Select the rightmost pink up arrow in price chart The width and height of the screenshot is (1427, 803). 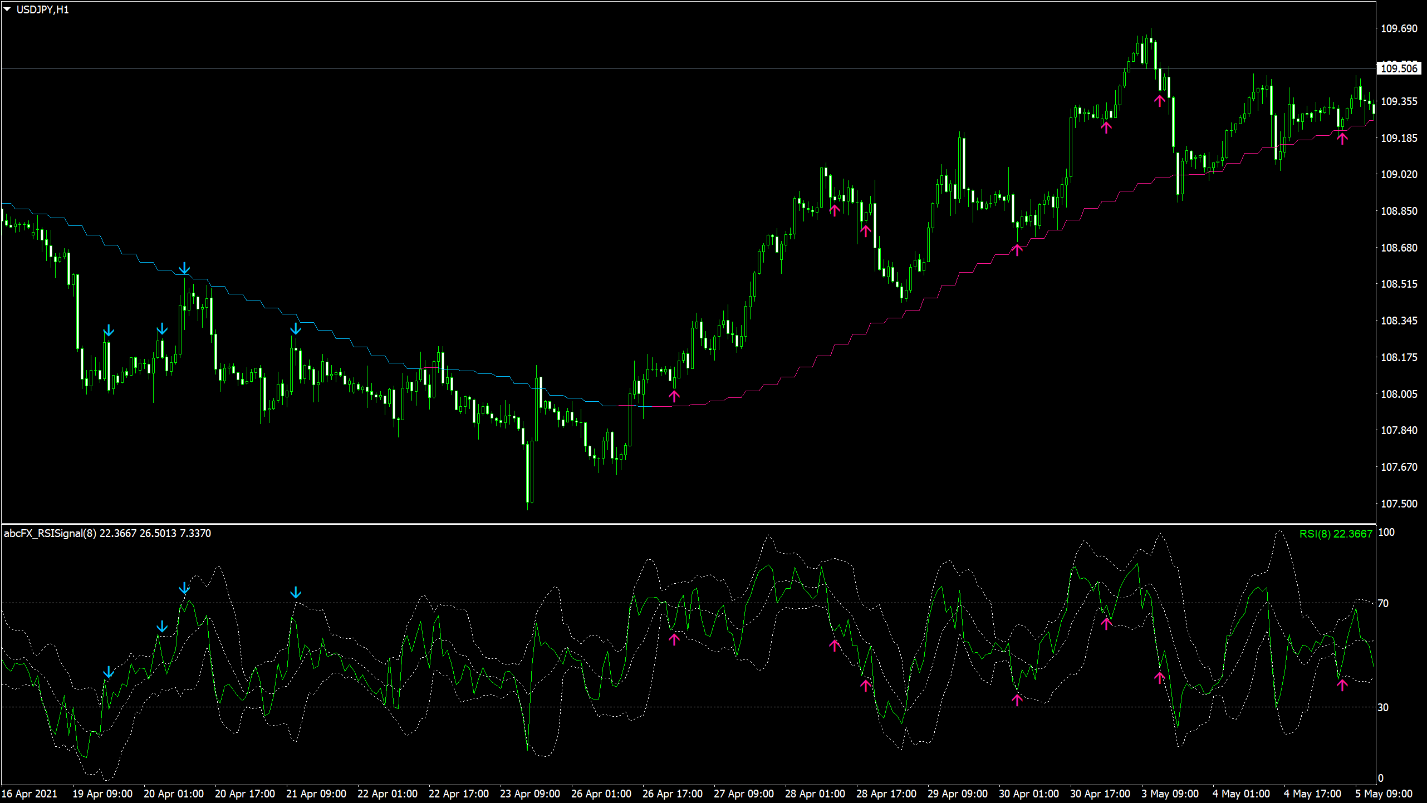click(x=1342, y=138)
